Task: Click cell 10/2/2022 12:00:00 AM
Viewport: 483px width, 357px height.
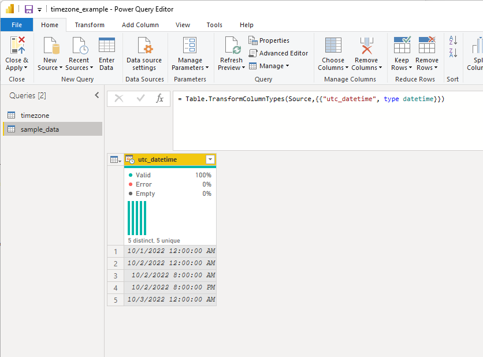Action: [x=170, y=263]
